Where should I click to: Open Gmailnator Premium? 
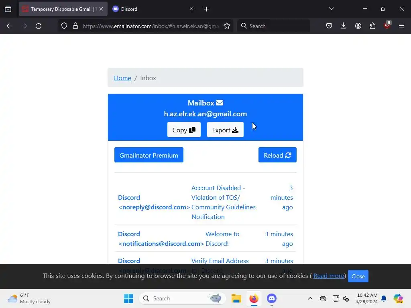click(x=149, y=155)
